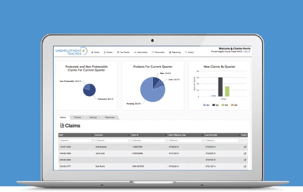Open edit action for Rob Roberts claim row
The width and height of the screenshot is (303, 192).
tap(245, 147)
